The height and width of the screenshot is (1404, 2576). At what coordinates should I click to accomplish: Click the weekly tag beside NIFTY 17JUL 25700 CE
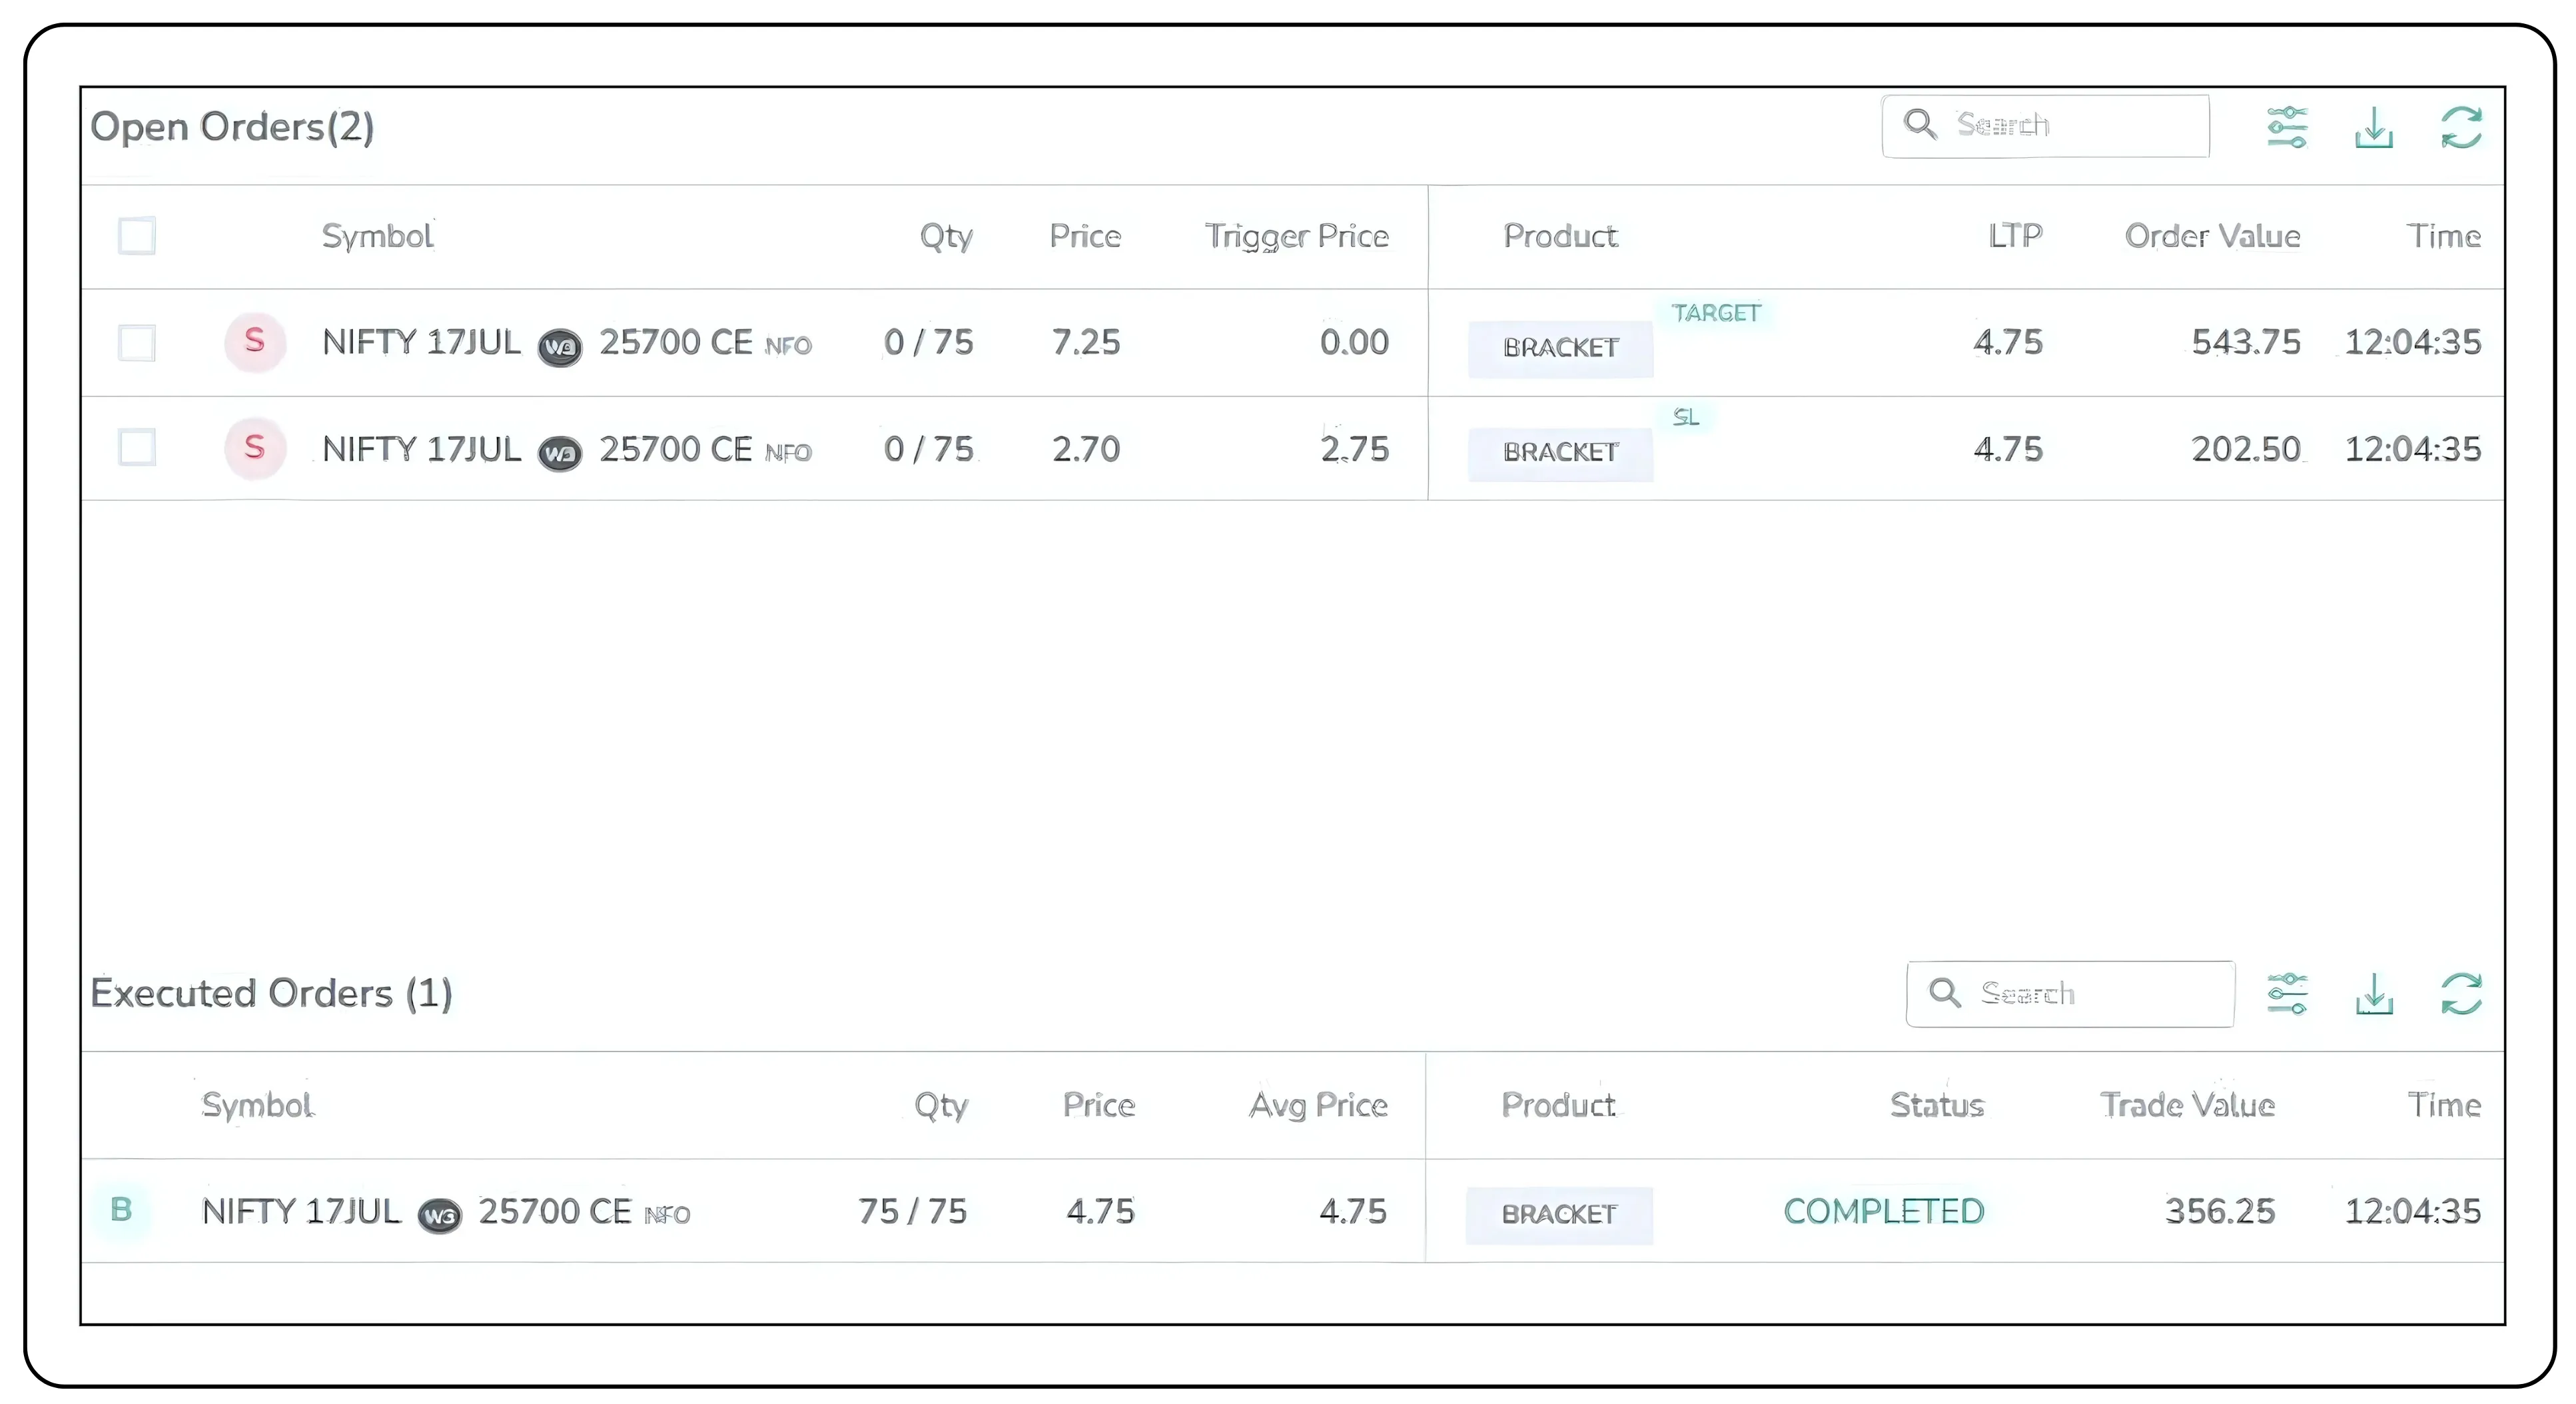click(x=560, y=347)
